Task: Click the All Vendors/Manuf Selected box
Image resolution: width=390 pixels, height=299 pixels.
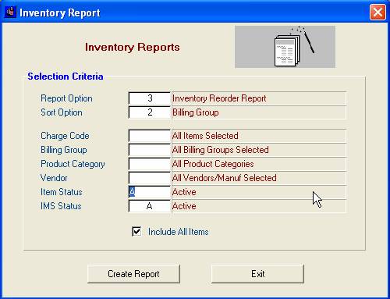Action: click(259, 178)
